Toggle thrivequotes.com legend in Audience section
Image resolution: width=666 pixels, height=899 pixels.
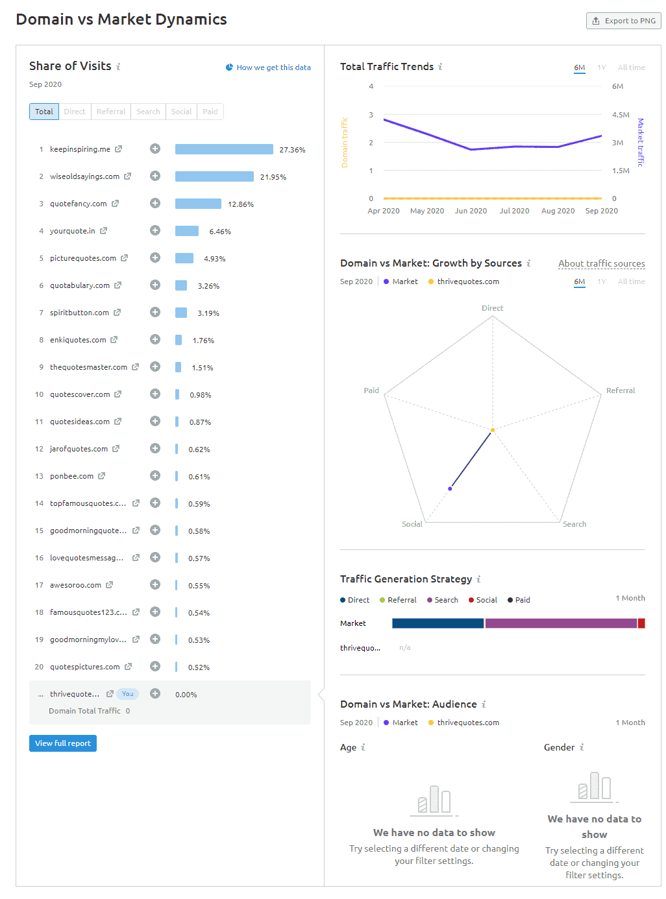463,723
